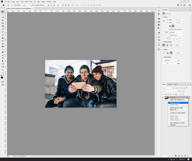Viewport: 192px width, 161px height.
Task: Select the Eyedropper tool
Action: coord(3,29)
